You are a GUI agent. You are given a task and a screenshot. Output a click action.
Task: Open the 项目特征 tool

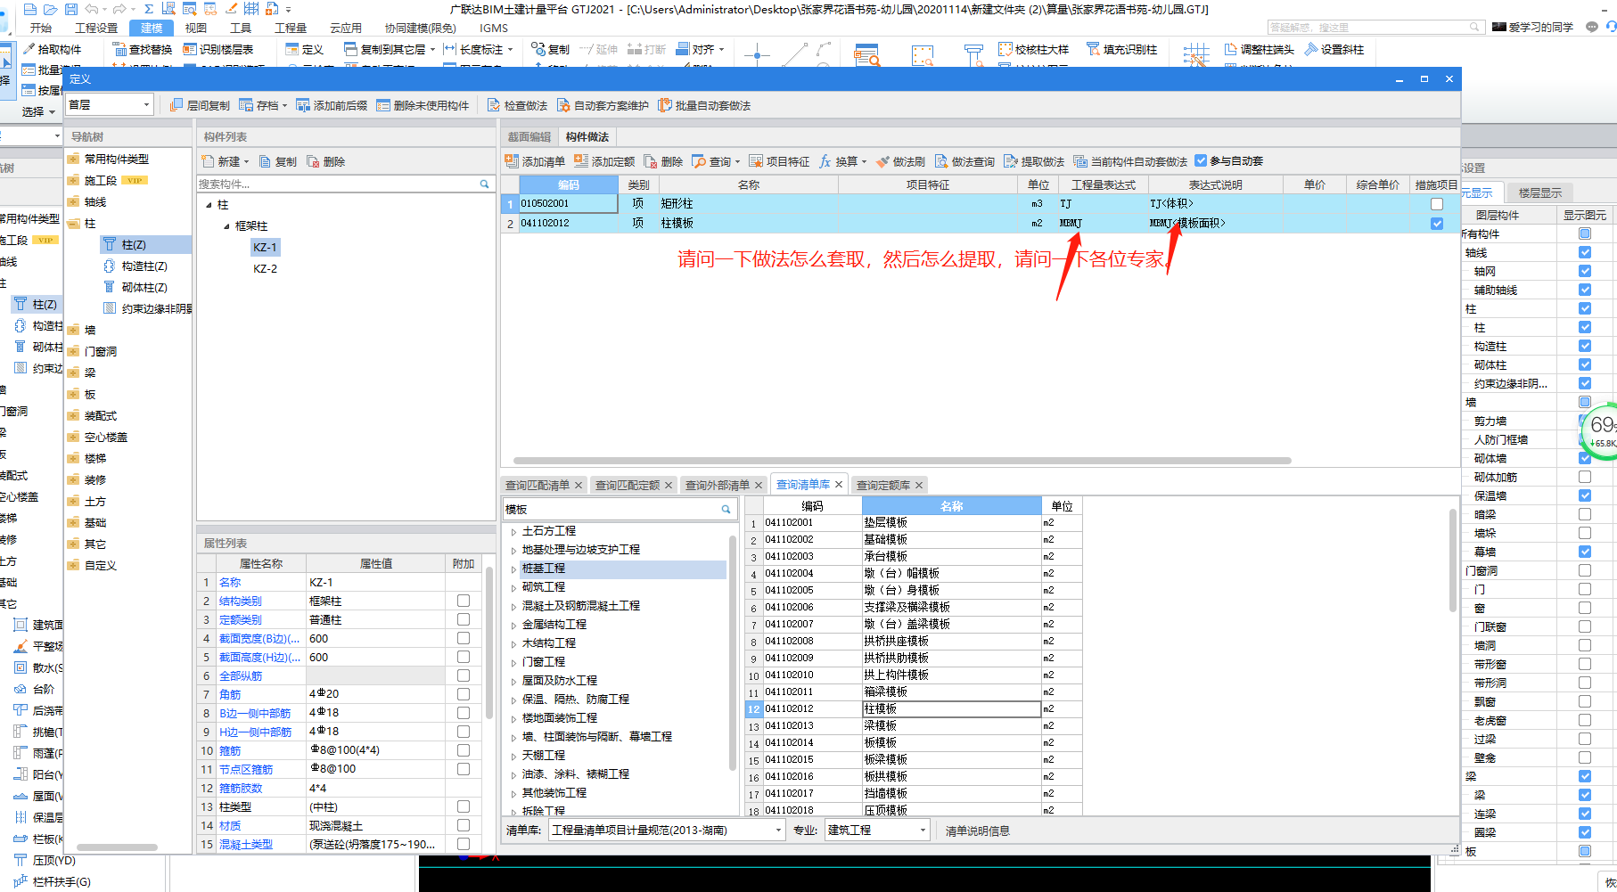point(779,161)
